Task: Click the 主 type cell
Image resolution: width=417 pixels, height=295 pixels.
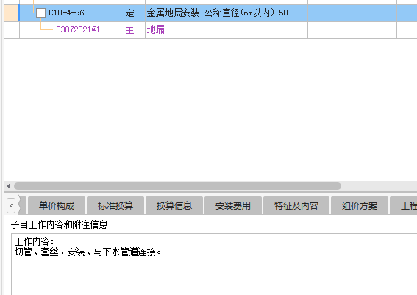Action: [x=130, y=29]
